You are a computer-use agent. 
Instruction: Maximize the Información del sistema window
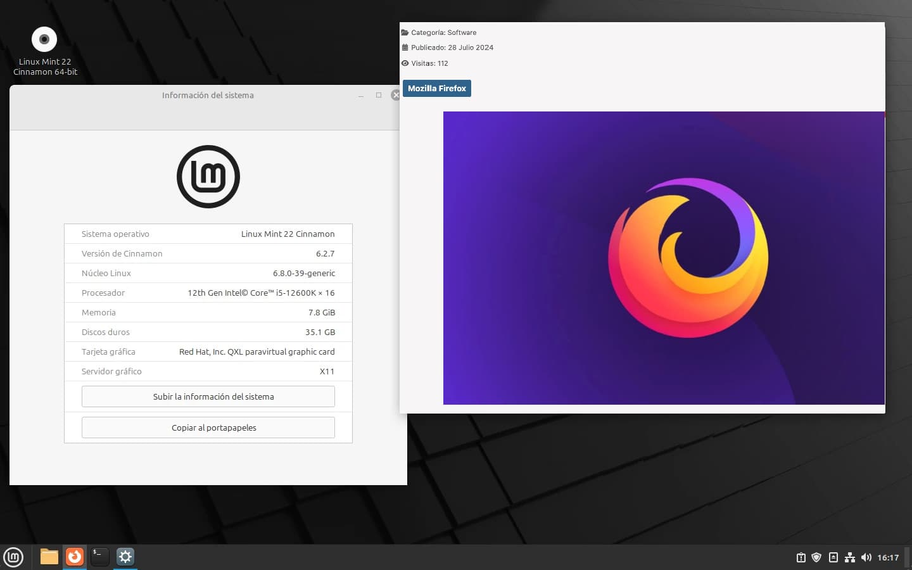(x=379, y=95)
